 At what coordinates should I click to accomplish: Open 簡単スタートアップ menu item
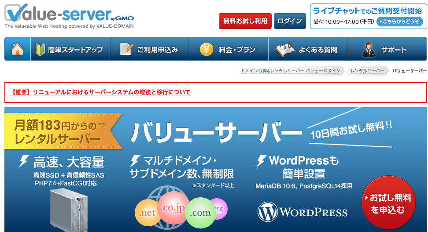pyautogui.click(x=70, y=49)
